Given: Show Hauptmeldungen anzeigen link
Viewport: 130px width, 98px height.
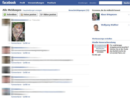Looking at the screenshot, I should coord(32,10).
